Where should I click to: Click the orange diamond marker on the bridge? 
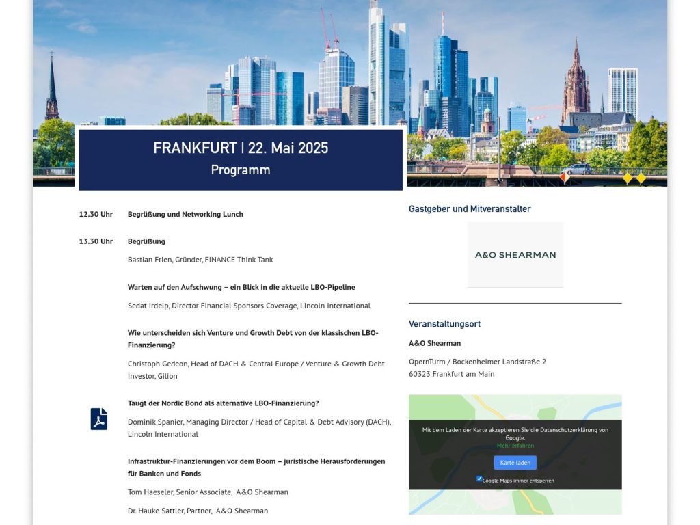tap(563, 176)
